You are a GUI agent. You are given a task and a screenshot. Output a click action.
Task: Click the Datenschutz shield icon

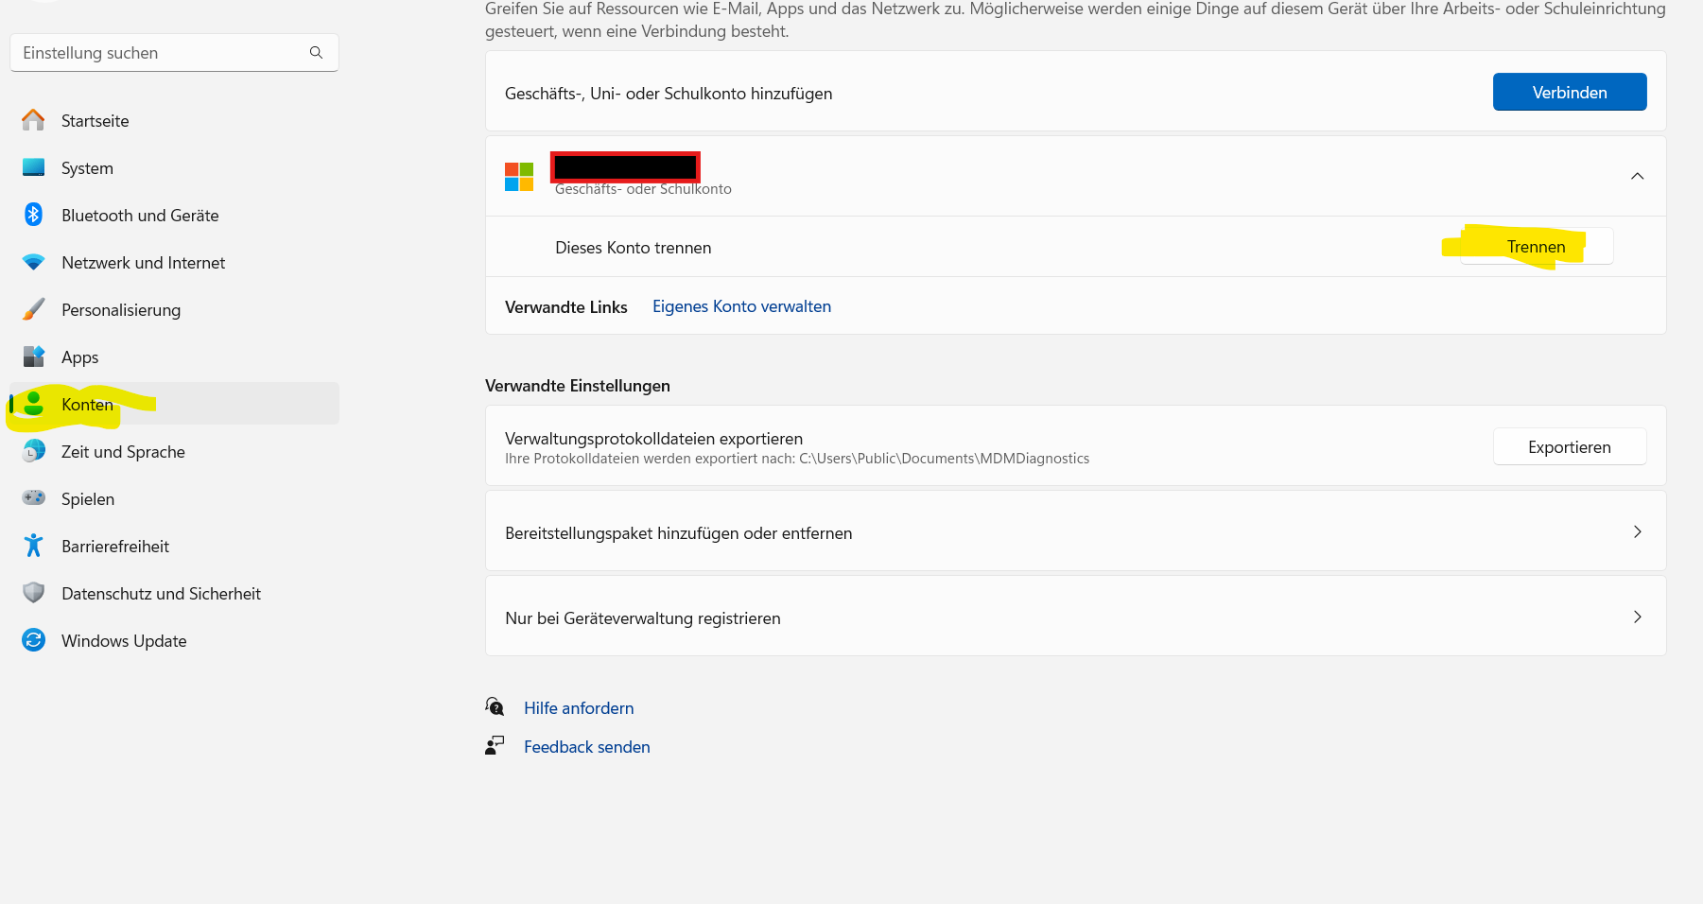tap(33, 593)
